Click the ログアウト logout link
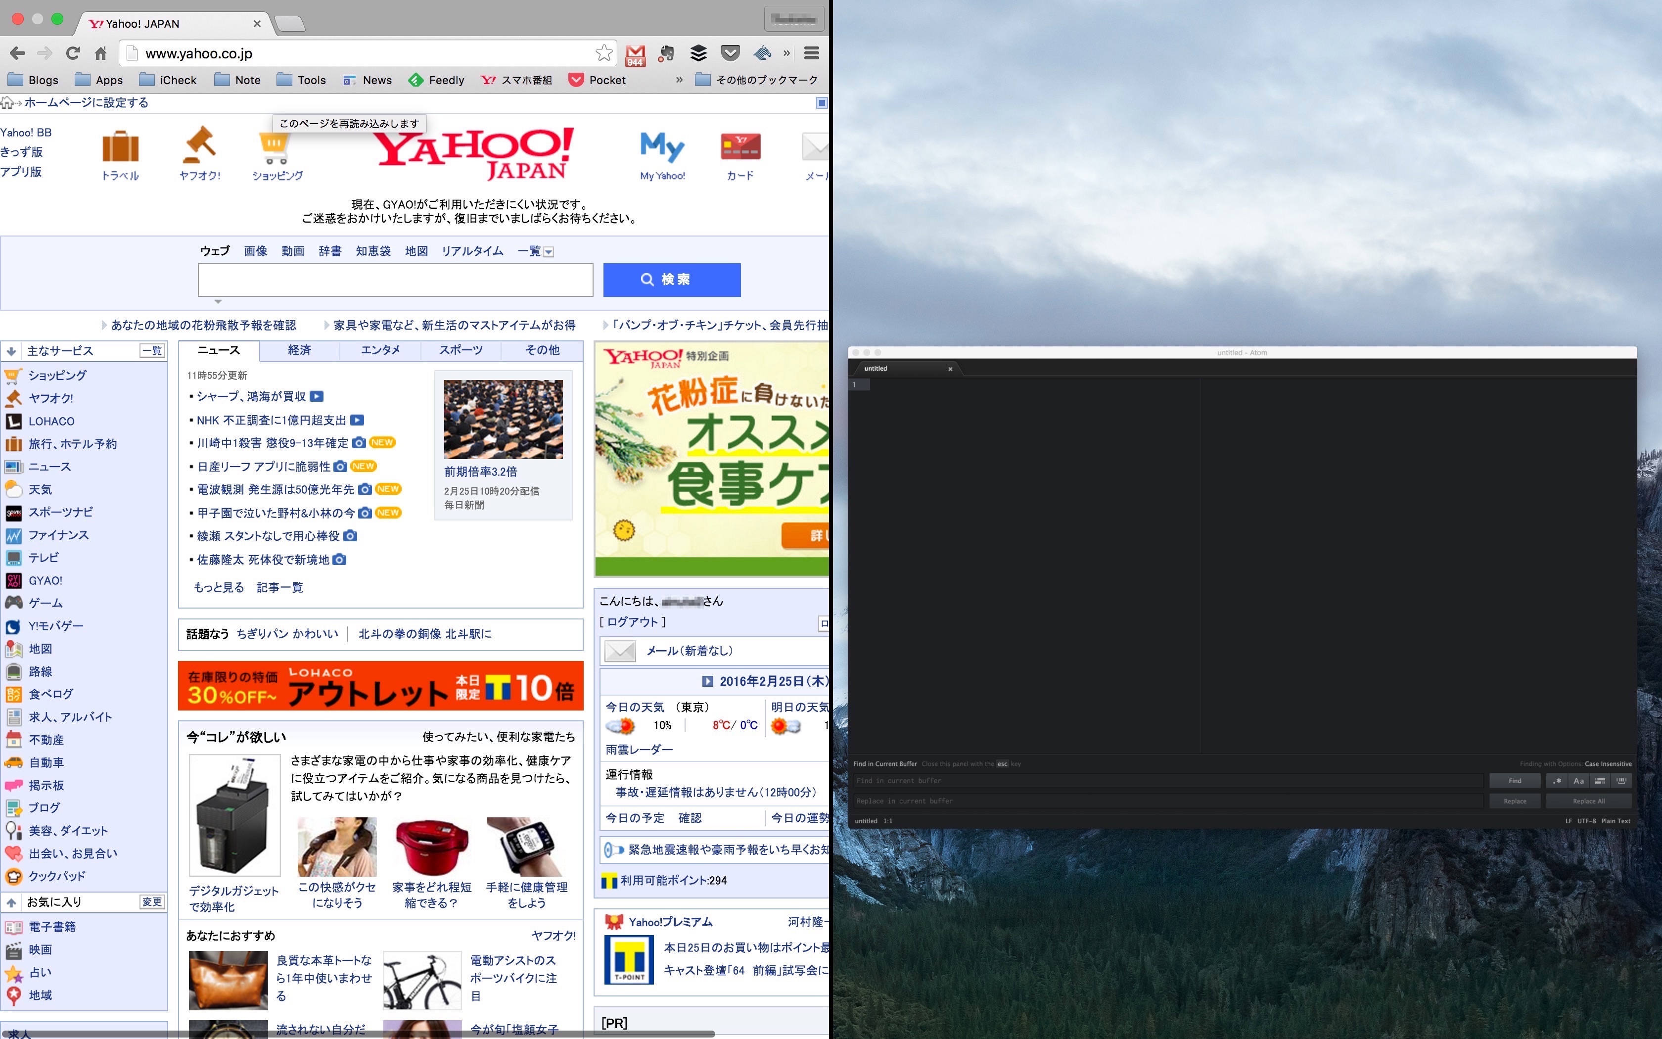The width and height of the screenshot is (1662, 1039). [x=633, y=622]
